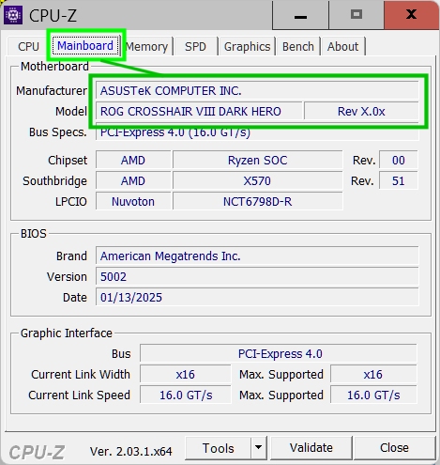The height and width of the screenshot is (465, 440).
Task: Click the Current Link Width x16 value
Action: click(186, 375)
